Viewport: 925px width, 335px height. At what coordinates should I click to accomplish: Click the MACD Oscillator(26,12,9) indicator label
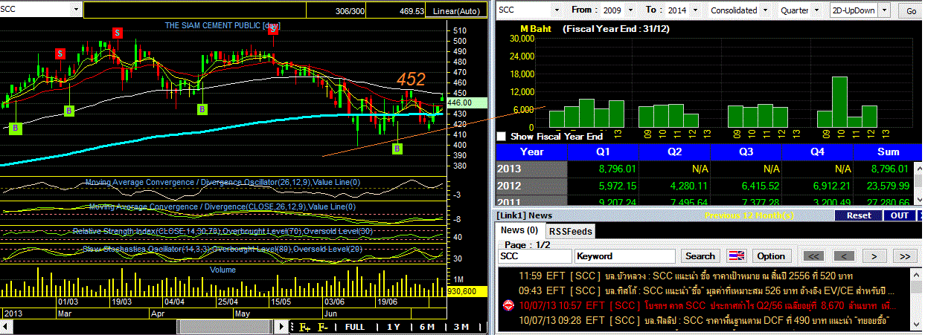pos(223,182)
